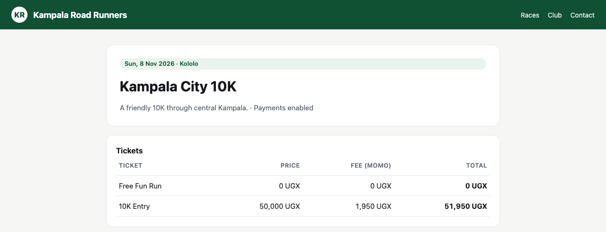This screenshot has width=606, height=232.
Task: Go to the Races page
Action: coord(530,15)
